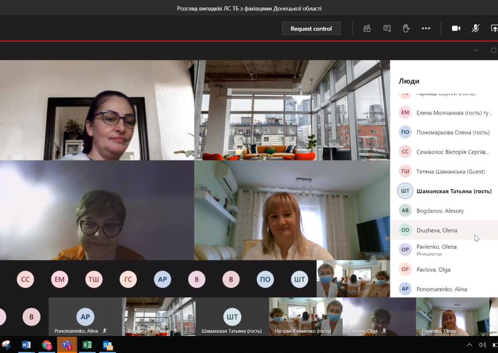Click the EM avatar beside Елена Молчанова
The width and height of the screenshot is (498, 353).
pyautogui.click(x=405, y=113)
